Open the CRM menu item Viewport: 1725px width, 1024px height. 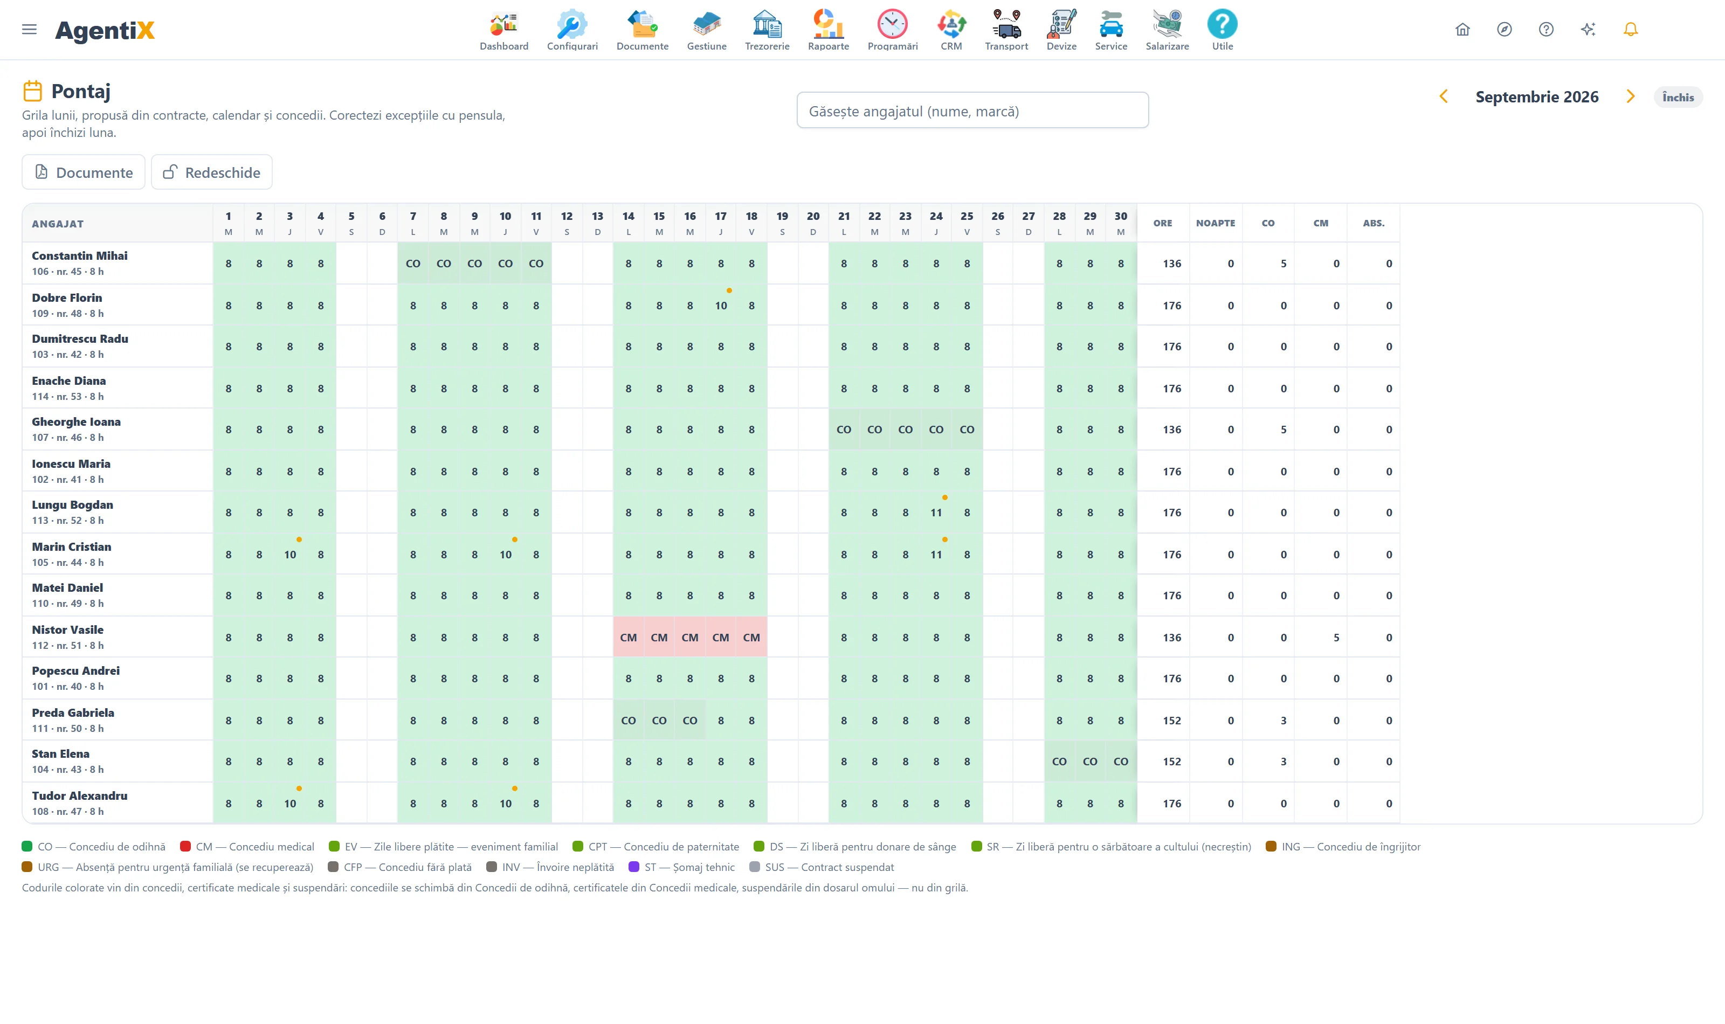(951, 30)
